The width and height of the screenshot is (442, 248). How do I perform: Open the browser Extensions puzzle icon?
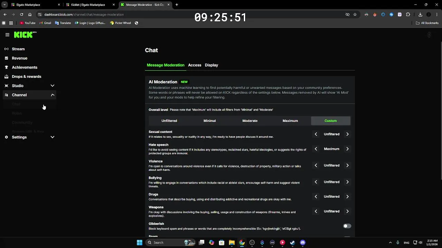coord(408,14)
